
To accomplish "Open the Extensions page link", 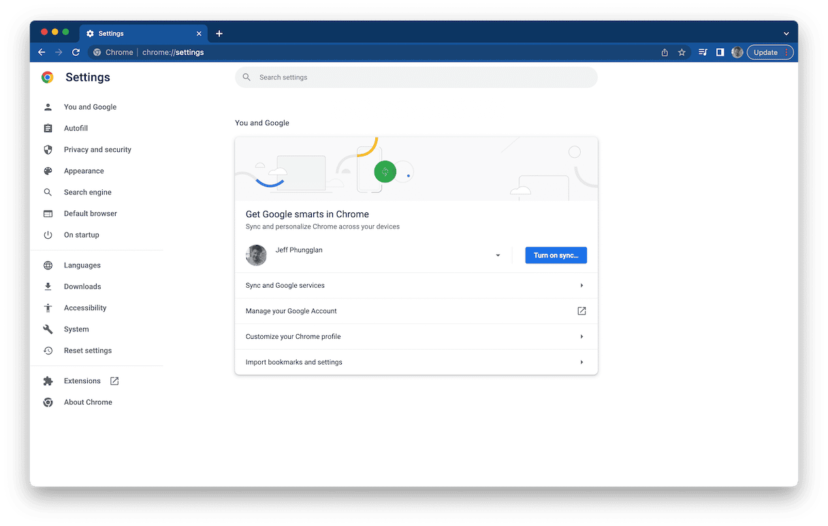I will point(82,381).
